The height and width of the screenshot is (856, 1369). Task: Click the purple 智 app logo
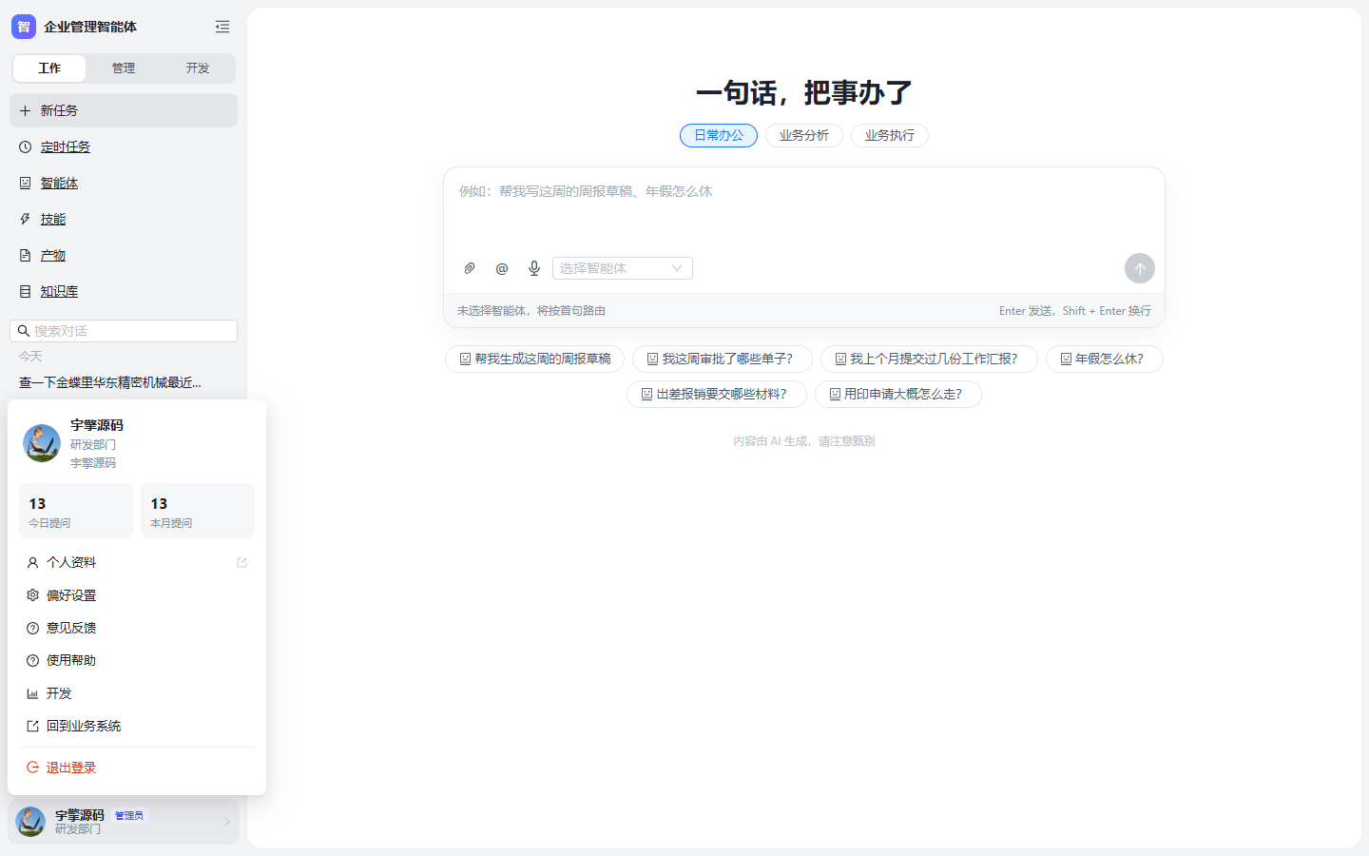click(x=24, y=27)
